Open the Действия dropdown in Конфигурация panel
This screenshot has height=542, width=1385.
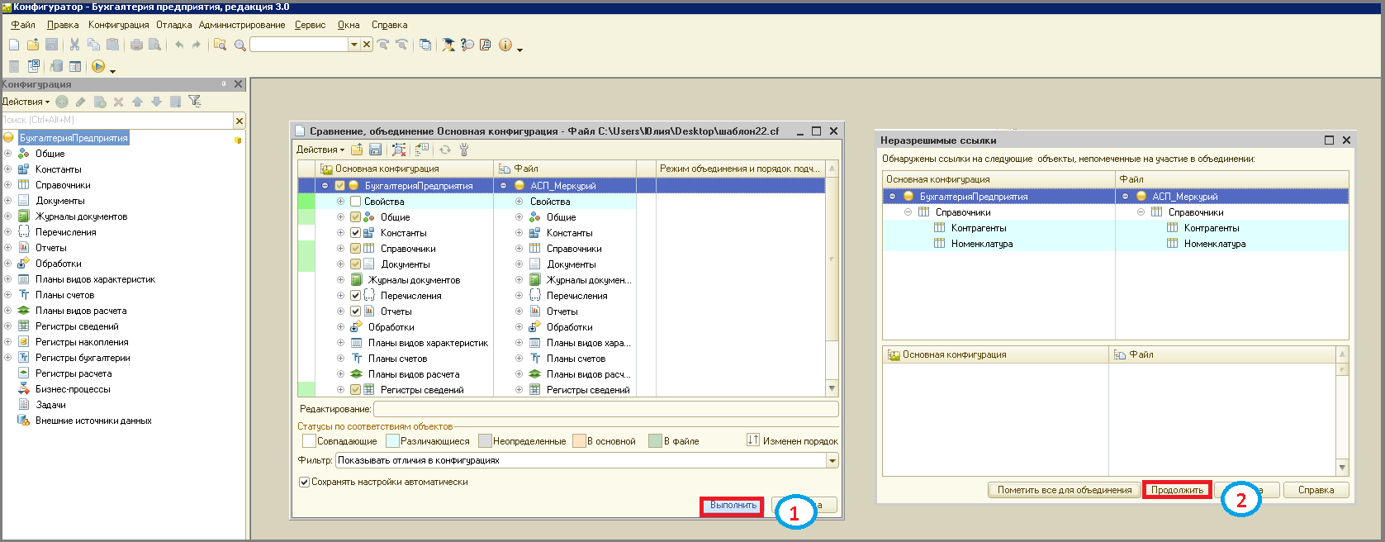pos(26,102)
